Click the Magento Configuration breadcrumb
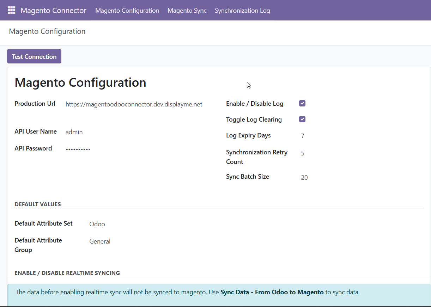 pyautogui.click(x=47, y=31)
